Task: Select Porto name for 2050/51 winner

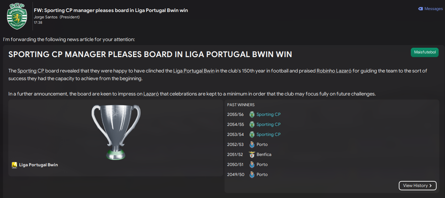Action: tap(262, 165)
